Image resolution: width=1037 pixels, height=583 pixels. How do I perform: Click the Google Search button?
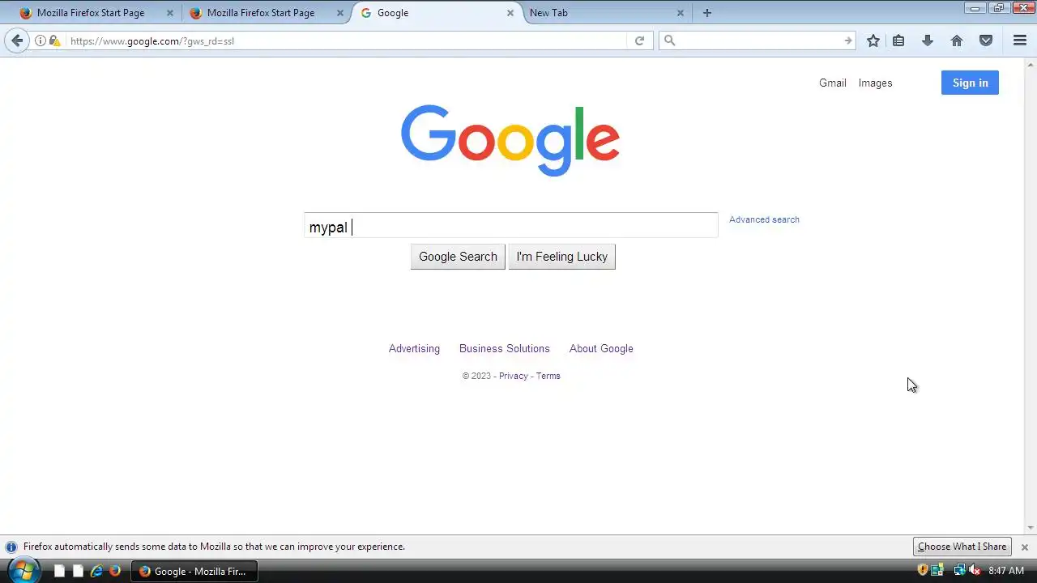click(458, 257)
